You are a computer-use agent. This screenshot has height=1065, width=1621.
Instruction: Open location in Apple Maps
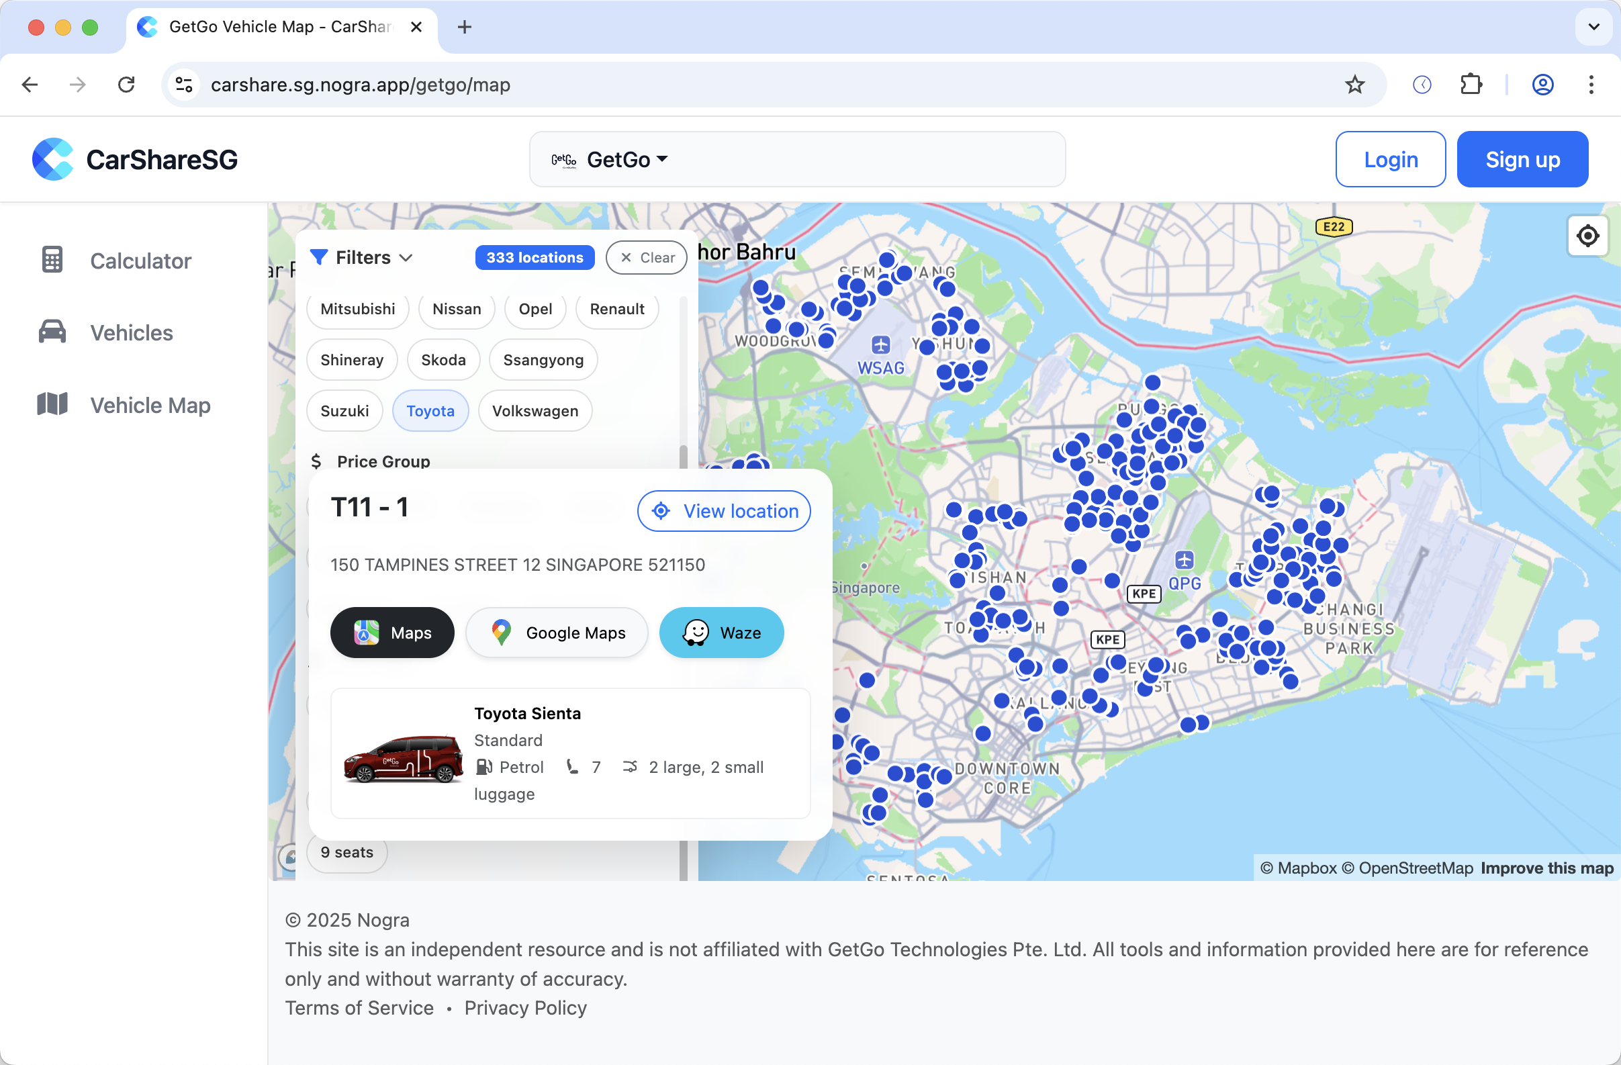[391, 632]
